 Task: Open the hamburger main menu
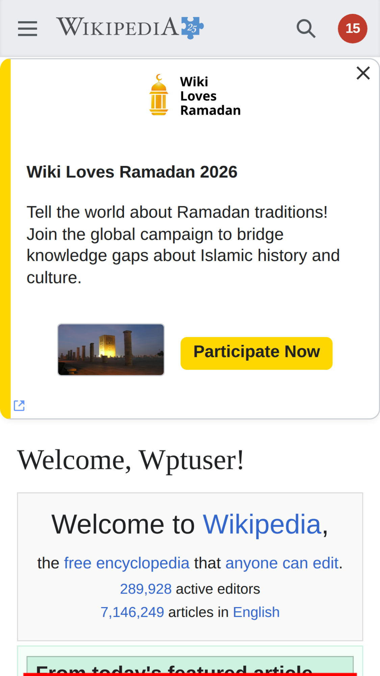point(27,28)
